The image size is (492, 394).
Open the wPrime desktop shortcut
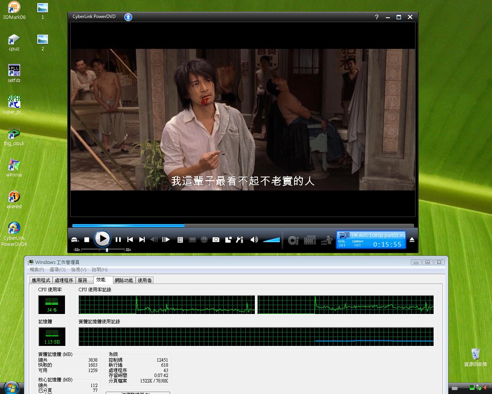14,169
